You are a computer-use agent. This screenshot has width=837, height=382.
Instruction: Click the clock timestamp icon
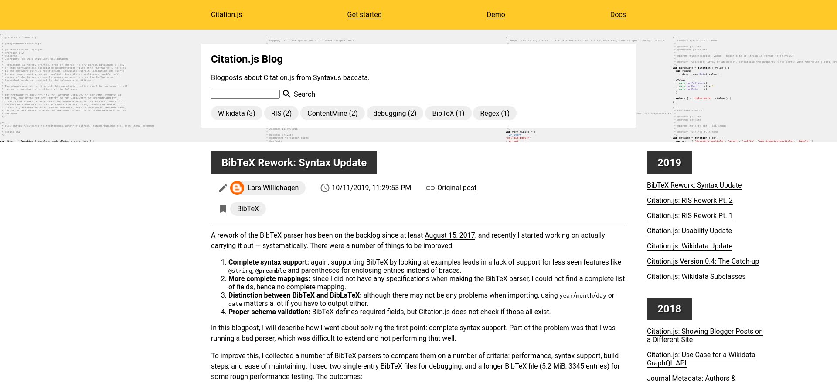325,188
